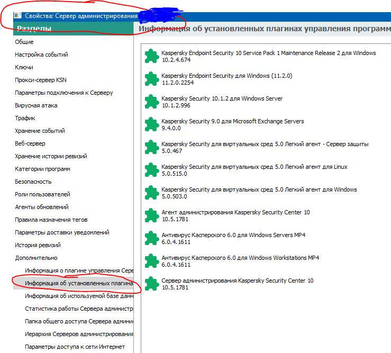Open Информация о плагине управления Сервера
The height and width of the screenshot is (353, 391).
[x=79, y=270]
